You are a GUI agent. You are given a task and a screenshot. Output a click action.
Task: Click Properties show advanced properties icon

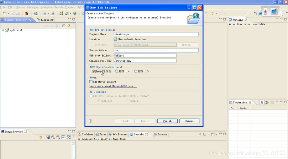267,103
